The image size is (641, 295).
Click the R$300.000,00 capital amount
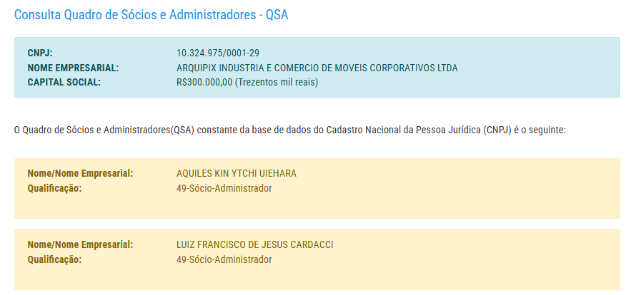[204, 82]
